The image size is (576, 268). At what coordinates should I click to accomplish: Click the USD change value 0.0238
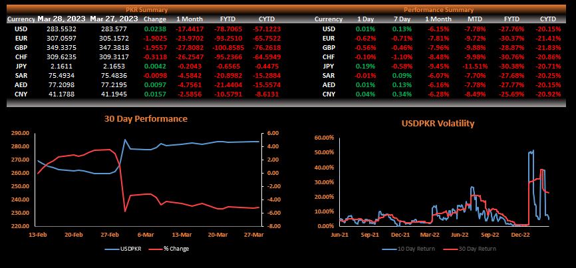click(155, 29)
